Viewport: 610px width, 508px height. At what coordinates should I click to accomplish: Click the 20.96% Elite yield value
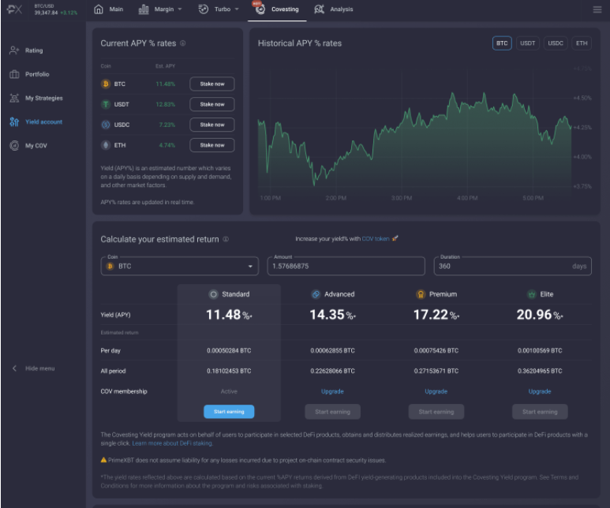pos(540,314)
